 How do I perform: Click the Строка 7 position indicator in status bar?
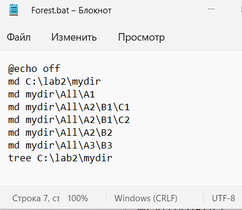(35, 198)
